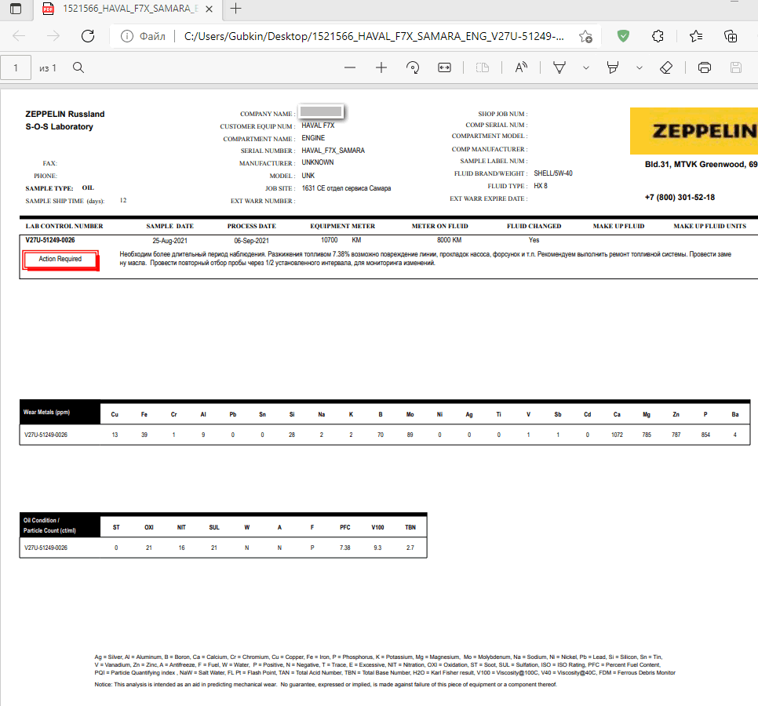
Task: Click the TBN value '2.7'
Action: click(410, 548)
